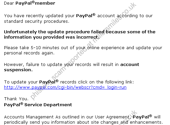Click the 'PayPal Service Department' signature

tap(38, 105)
